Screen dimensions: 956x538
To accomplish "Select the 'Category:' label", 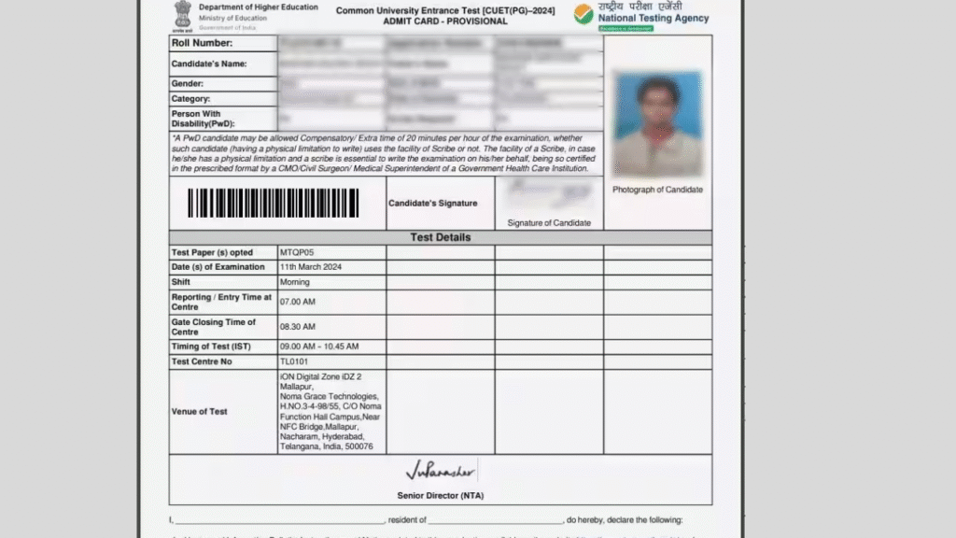I will tap(190, 99).
